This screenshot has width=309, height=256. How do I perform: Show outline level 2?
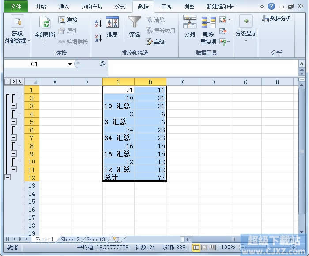click(x=14, y=82)
